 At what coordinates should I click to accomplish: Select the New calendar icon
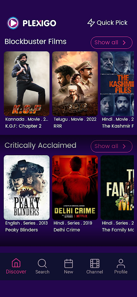point(68,264)
